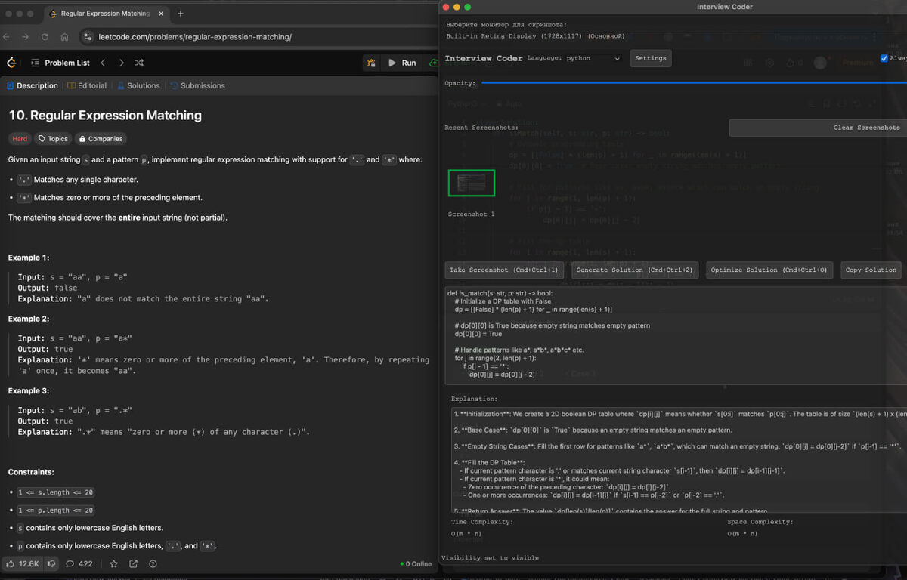
Task: Click browser back arrow
Action: pos(8,36)
